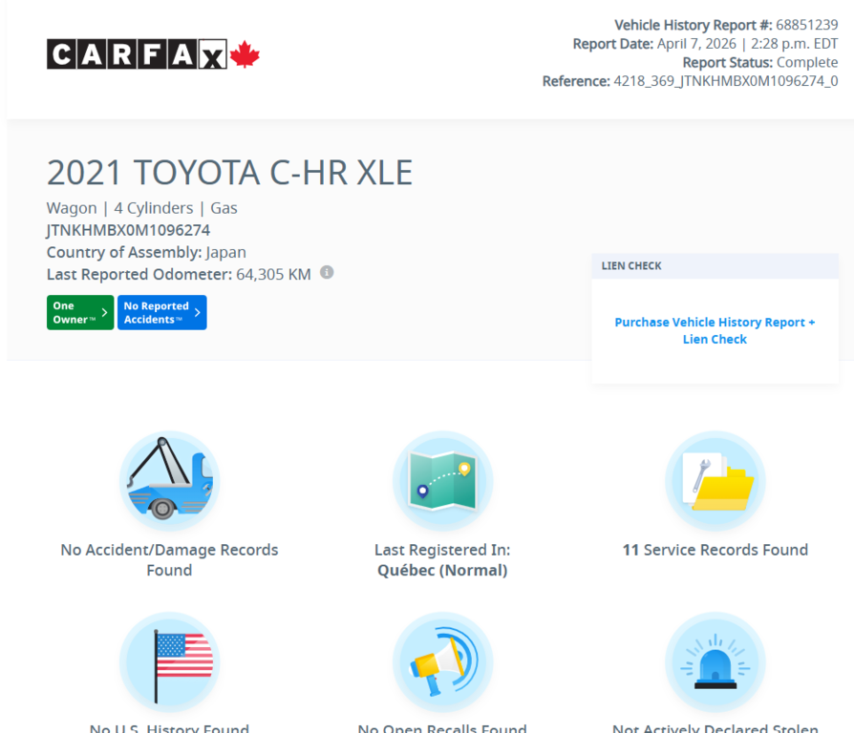Click the Québec (Normal) registration text
Viewport: 854px width, 733px height.
(442, 570)
